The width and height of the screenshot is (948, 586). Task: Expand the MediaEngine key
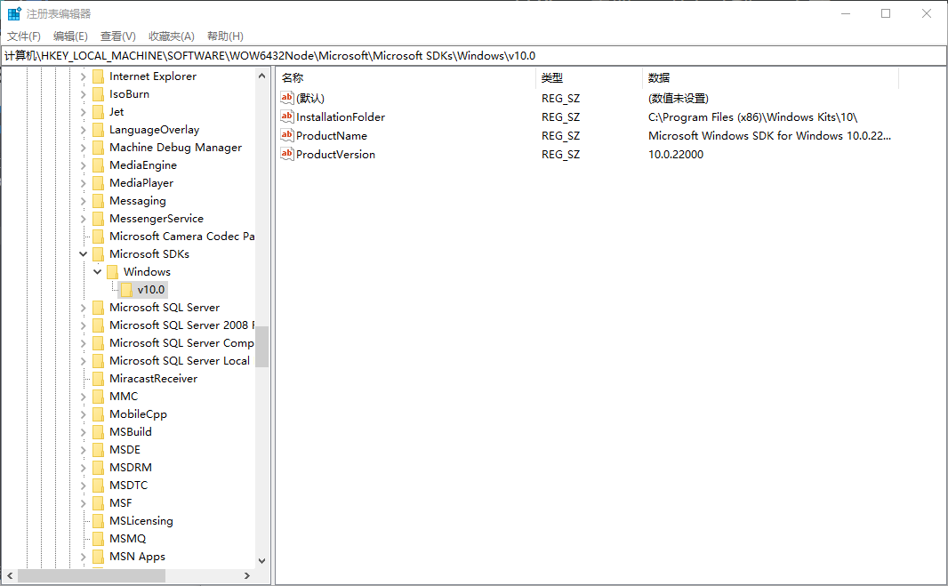[84, 165]
